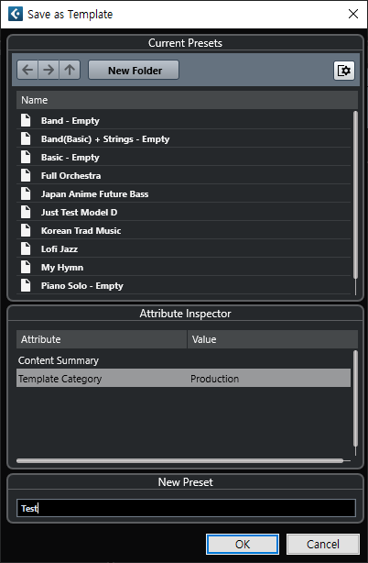Open the Template Category value Production

click(x=214, y=379)
